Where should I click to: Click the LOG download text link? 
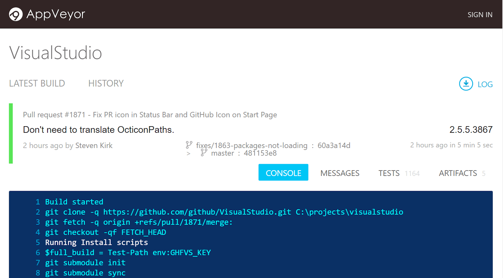tap(485, 84)
